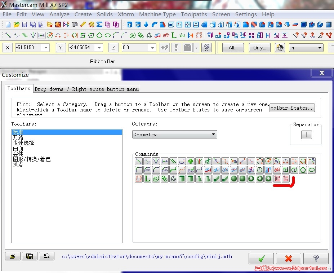Select 实体 in the Toolbars list
The height and width of the screenshot is (273, 334).
(67, 154)
